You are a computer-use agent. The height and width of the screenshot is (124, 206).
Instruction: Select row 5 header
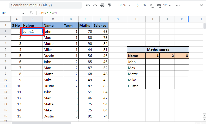(x=6, y=49)
